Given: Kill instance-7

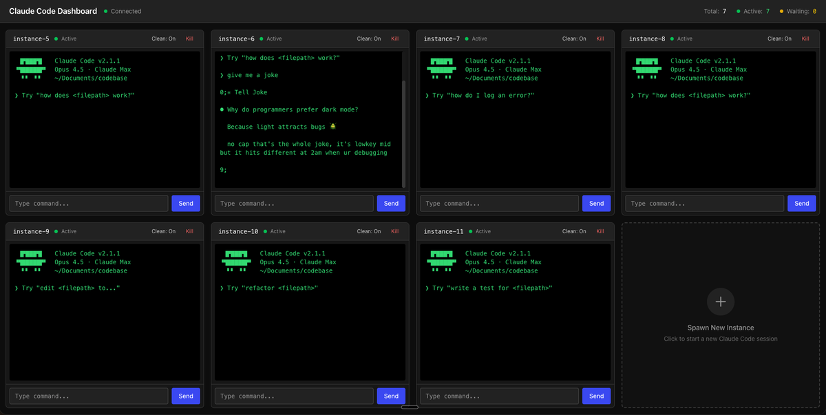Looking at the screenshot, I should point(600,39).
